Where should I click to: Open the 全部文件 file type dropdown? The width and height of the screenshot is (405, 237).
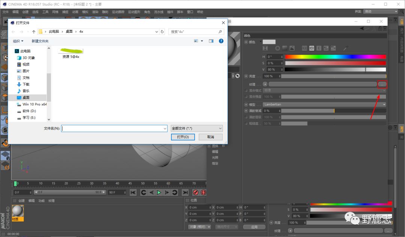(196, 128)
